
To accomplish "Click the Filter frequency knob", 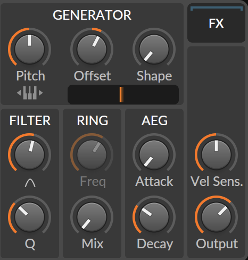I will click(29, 155).
